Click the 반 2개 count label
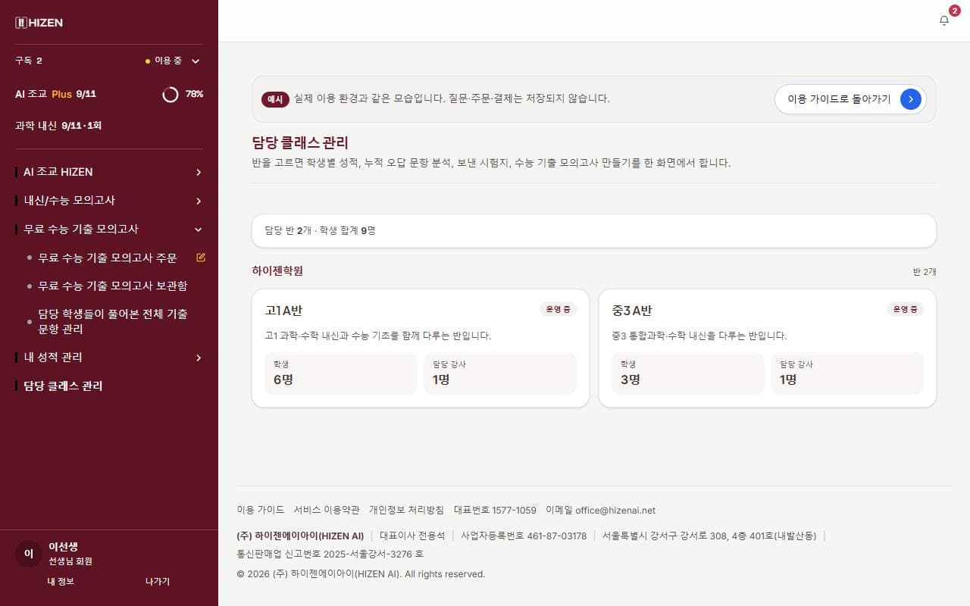 (x=925, y=272)
